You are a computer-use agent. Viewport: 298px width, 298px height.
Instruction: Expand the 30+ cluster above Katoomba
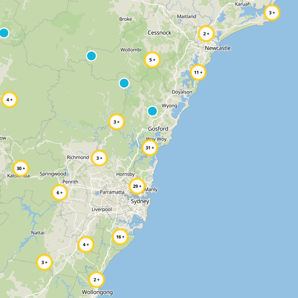coord(21,168)
